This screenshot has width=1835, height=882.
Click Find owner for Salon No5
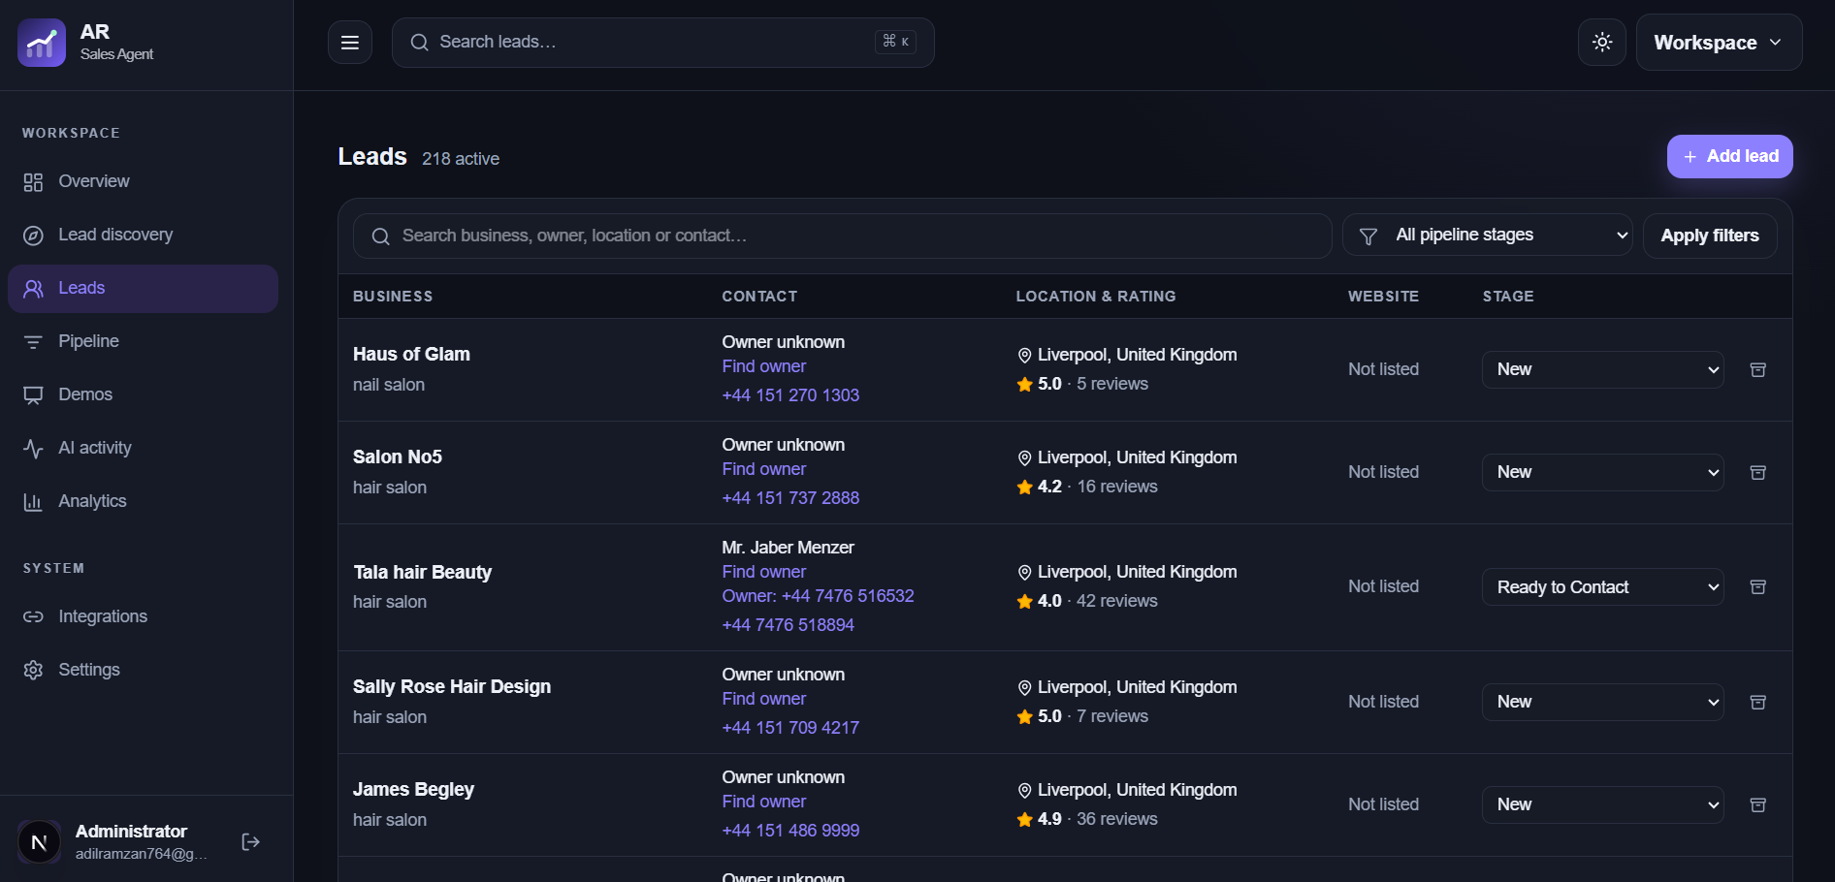763,470
